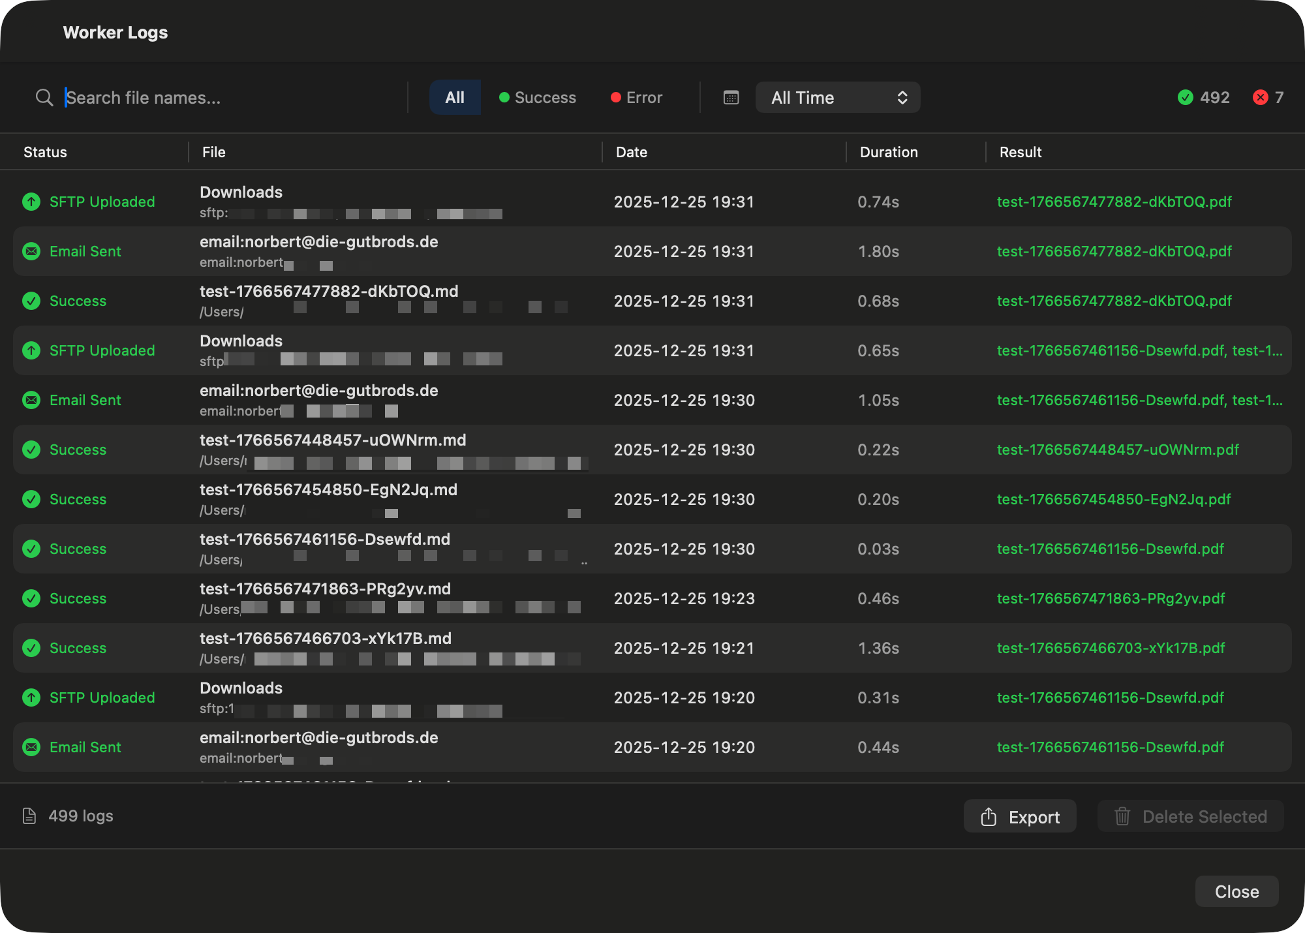Click Success checkmark icon for Dsewfd.md row
The width and height of the screenshot is (1305, 933).
[x=31, y=549]
